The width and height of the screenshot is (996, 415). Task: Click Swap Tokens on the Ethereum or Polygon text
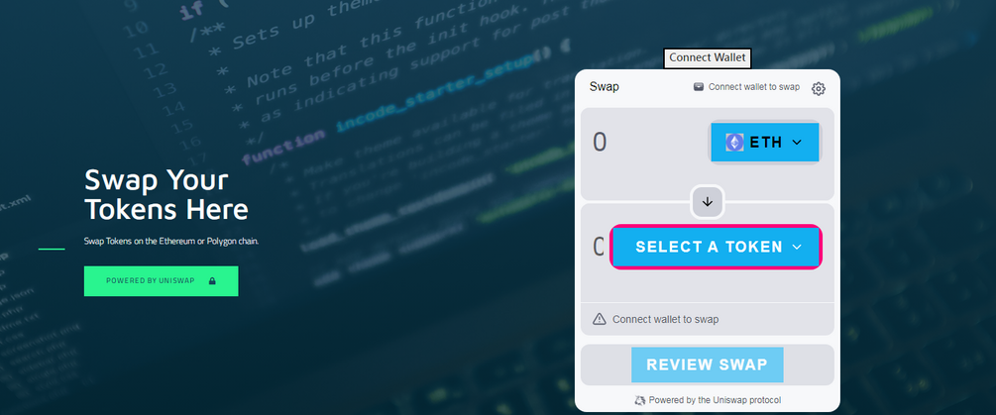coord(170,241)
